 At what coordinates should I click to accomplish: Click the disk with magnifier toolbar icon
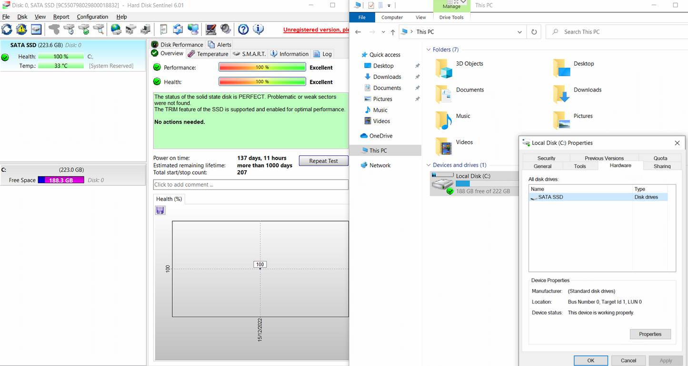pyautogui.click(x=99, y=29)
